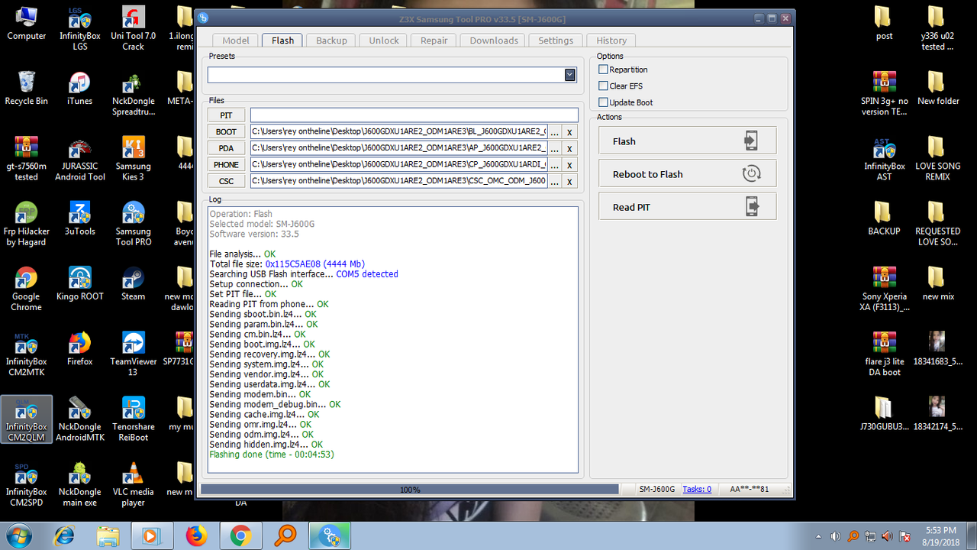Click the PDA file button
The height and width of the screenshot is (550, 977).
tap(226, 148)
